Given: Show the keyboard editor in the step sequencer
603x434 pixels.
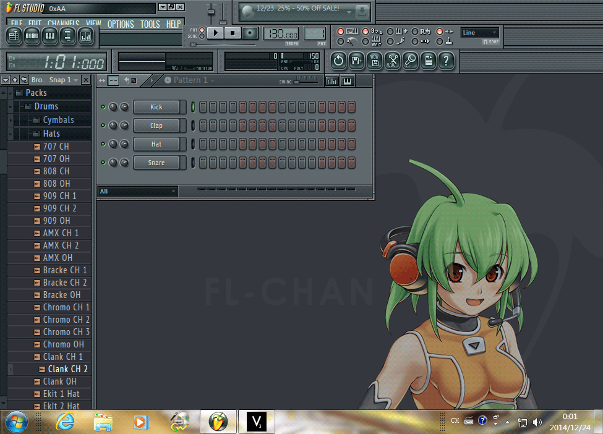Looking at the screenshot, I should click(x=348, y=81).
